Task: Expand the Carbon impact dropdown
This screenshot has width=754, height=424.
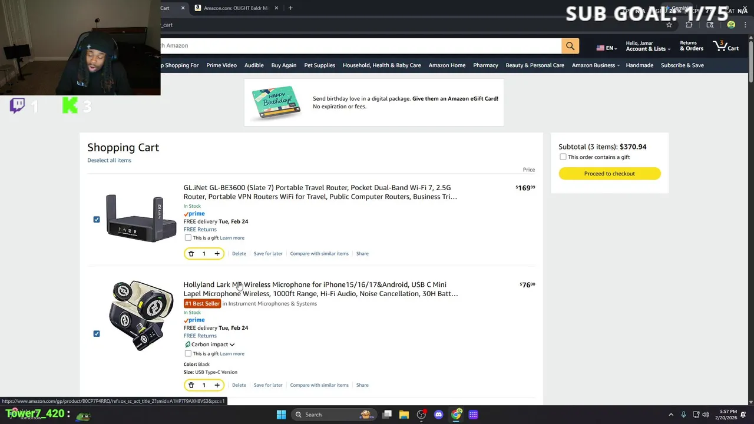Action: pyautogui.click(x=210, y=344)
